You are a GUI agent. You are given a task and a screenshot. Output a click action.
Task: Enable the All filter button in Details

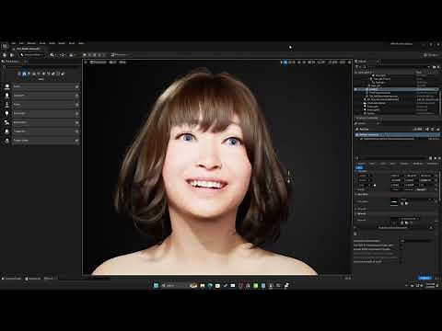click(x=359, y=167)
